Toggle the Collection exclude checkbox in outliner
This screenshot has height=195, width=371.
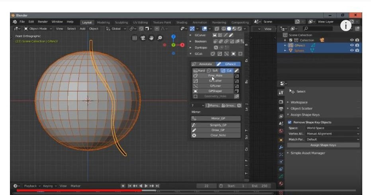(291, 40)
